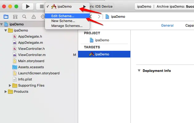194x123 pixels.
Task: Click the app icon in scheme menu
Action: (54, 6)
